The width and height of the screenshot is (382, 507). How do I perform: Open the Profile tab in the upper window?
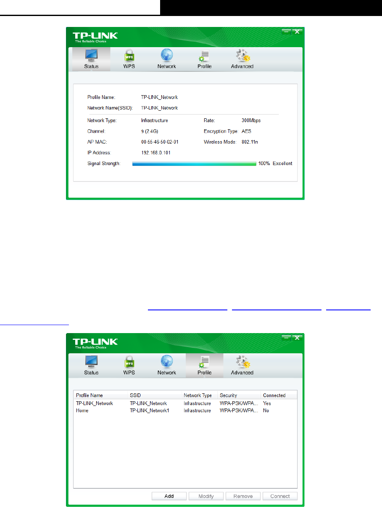click(204, 59)
